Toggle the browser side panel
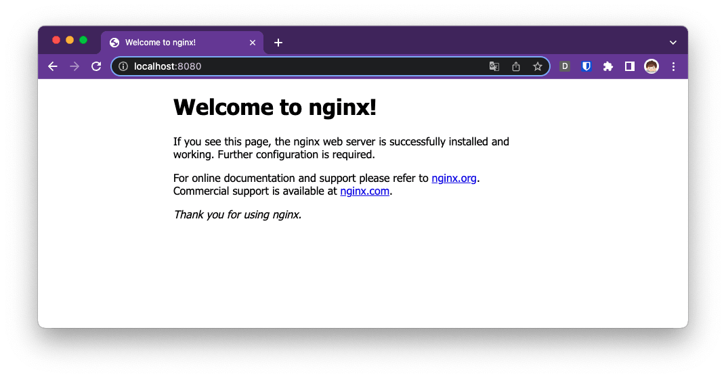This screenshot has height=378, width=726. [630, 66]
